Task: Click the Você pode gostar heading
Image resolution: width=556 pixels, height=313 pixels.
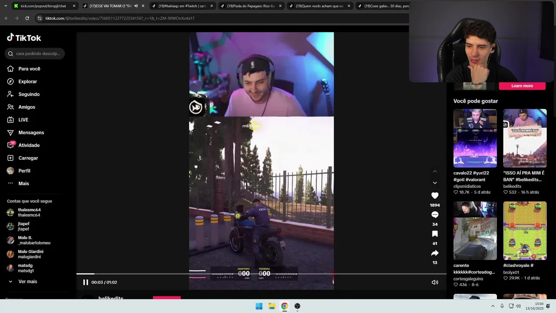Action: coord(476,101)
